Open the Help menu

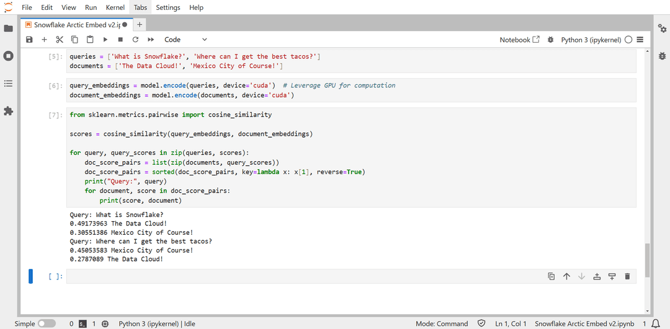pyautogui.click(x=196, y=7)
